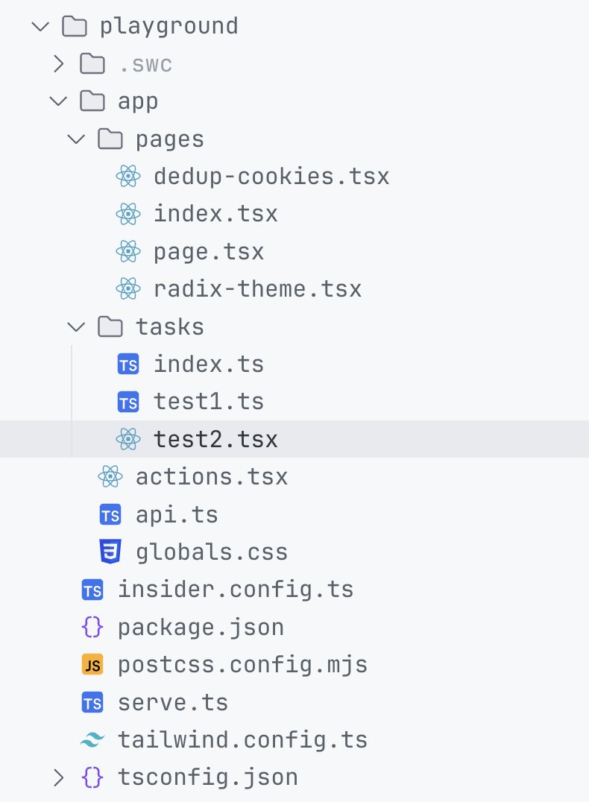
Task: Click the .swc folder icon
Action: (92, 64)
